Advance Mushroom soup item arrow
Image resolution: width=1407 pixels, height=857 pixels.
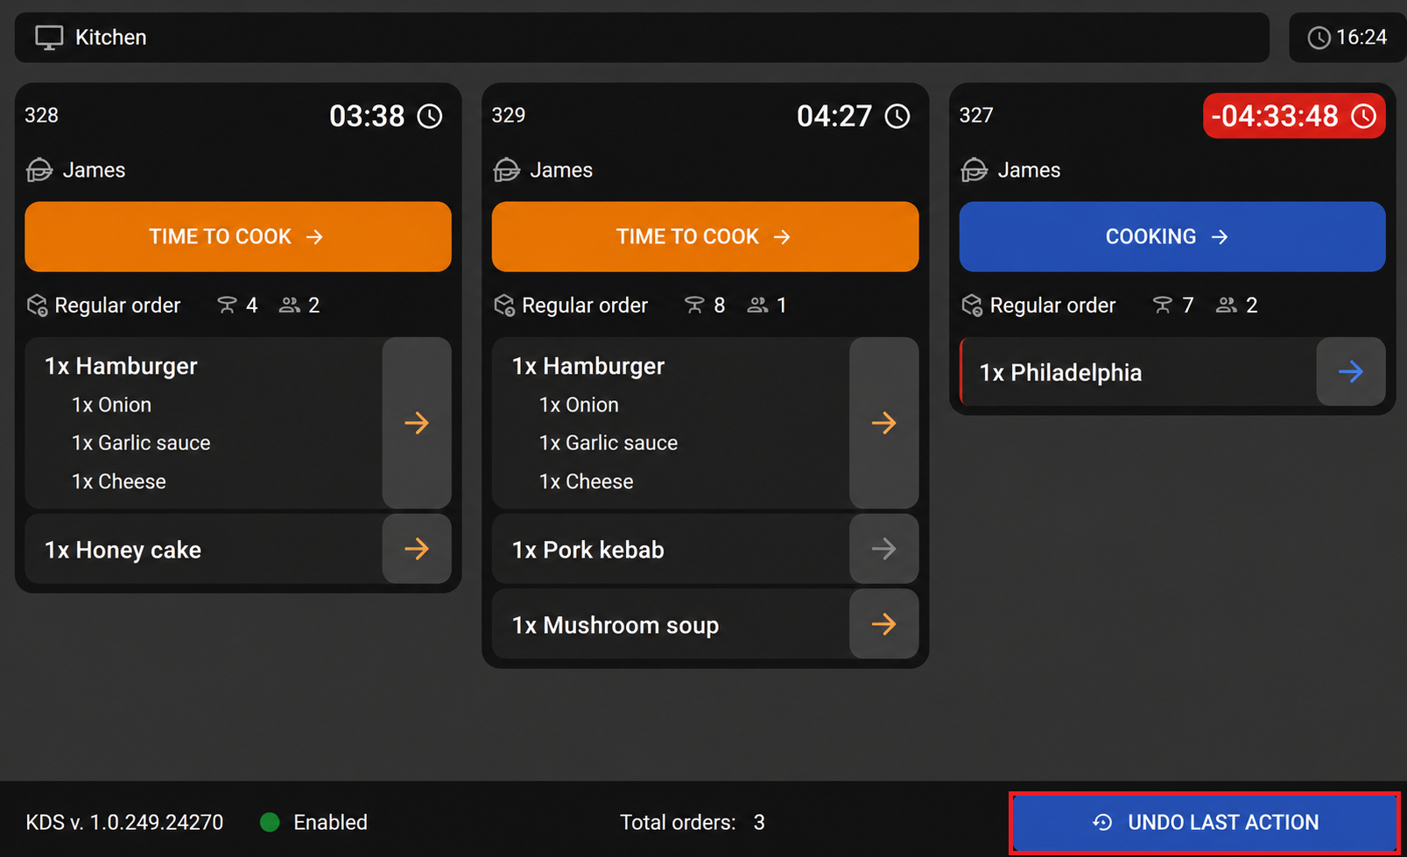[884, 624]
